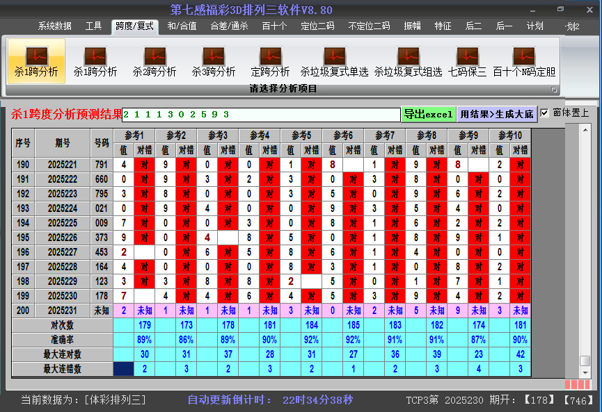The height and width of the screenshot is (412, 602).
Task: Click the 对次数 value 185
Action: click(x=354, y=325)
